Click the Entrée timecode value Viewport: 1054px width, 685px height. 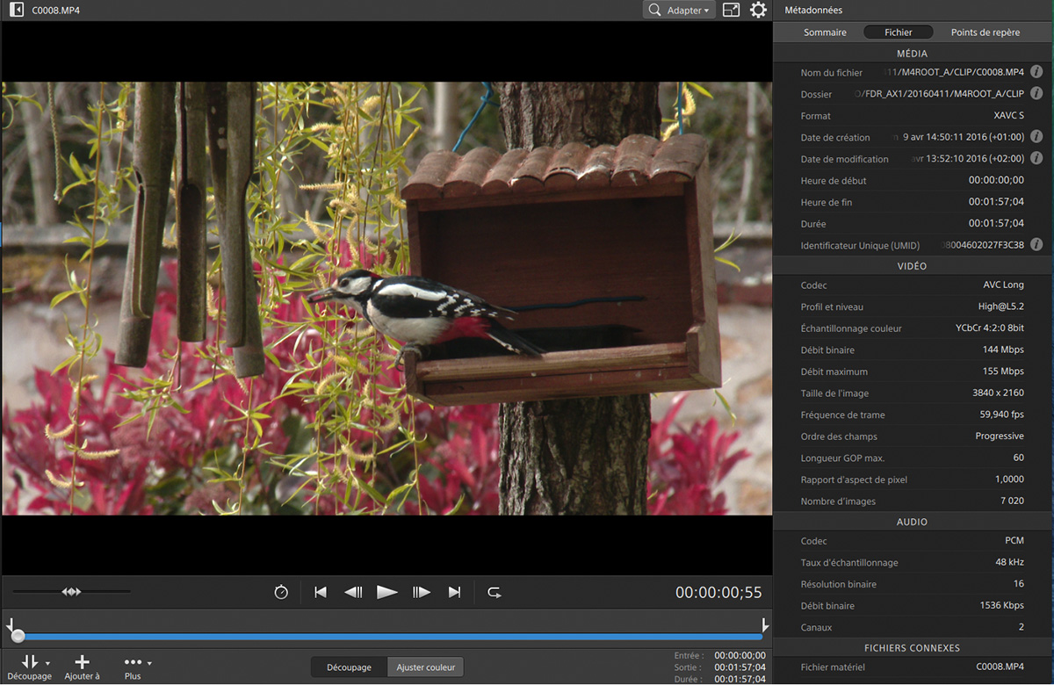click(740, 655)
